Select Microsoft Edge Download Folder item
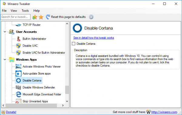This screenshot has height=115, width=182. tap(42, 94)
